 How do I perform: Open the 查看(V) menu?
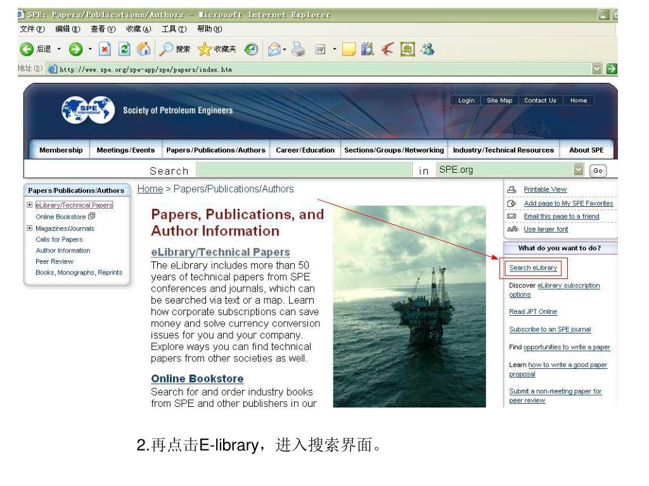[x=103, y=29]
